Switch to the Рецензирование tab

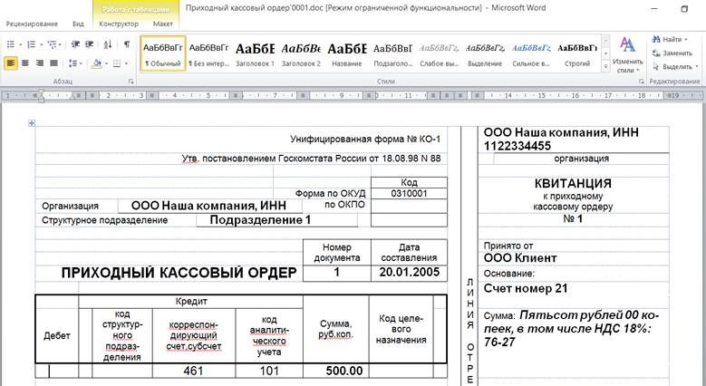point(32,24)
